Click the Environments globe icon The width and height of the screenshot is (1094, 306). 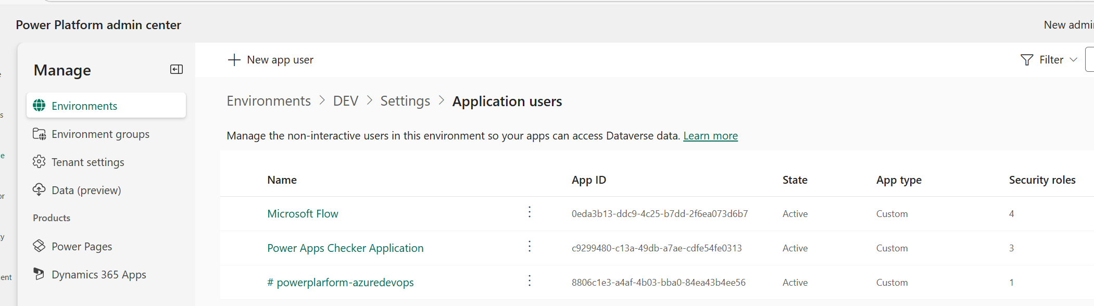[39, 106]
